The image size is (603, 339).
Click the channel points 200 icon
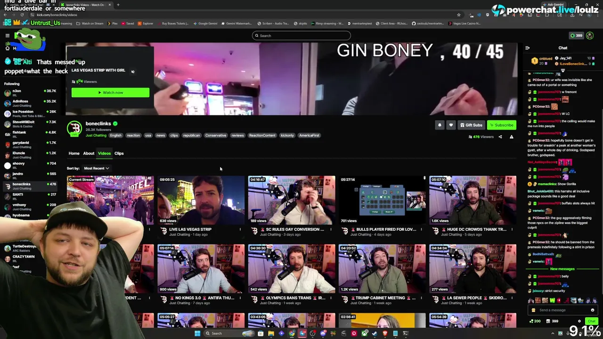[535, 321]
